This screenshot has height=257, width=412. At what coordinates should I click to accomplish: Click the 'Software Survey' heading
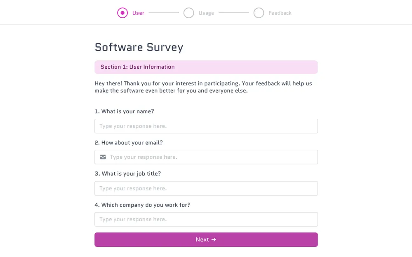pyautogui.click(x=139, y=47)
